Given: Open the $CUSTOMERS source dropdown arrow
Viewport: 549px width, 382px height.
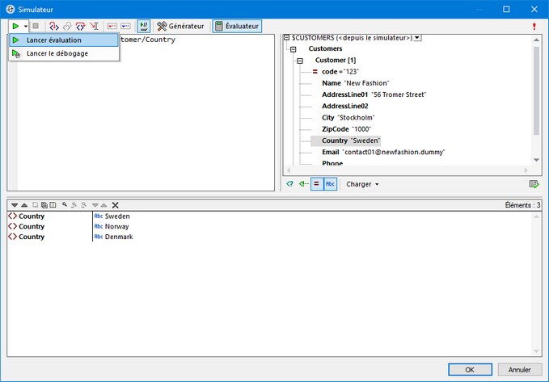Looking at the screenshot, I should 417,38.
